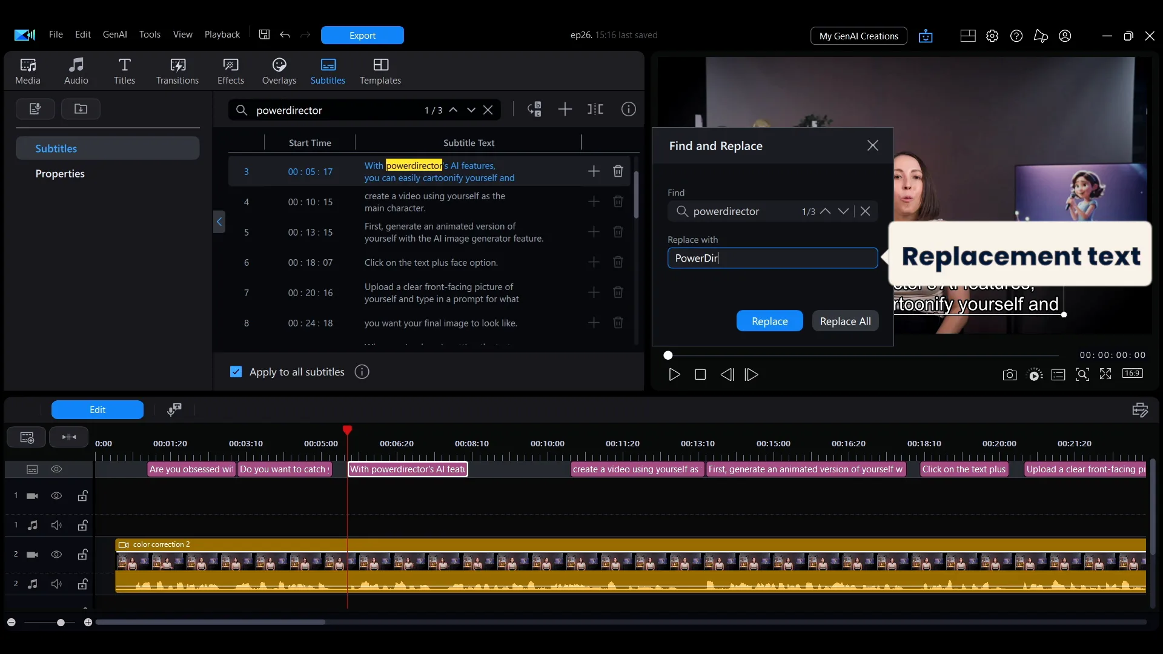Switch to the Templates room

(380, 71)
